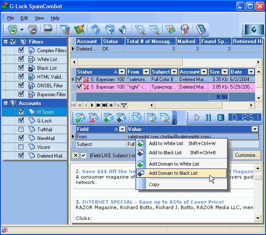Click the recycle bin trash icon
The image size is (266, 235).
[184, 30]
